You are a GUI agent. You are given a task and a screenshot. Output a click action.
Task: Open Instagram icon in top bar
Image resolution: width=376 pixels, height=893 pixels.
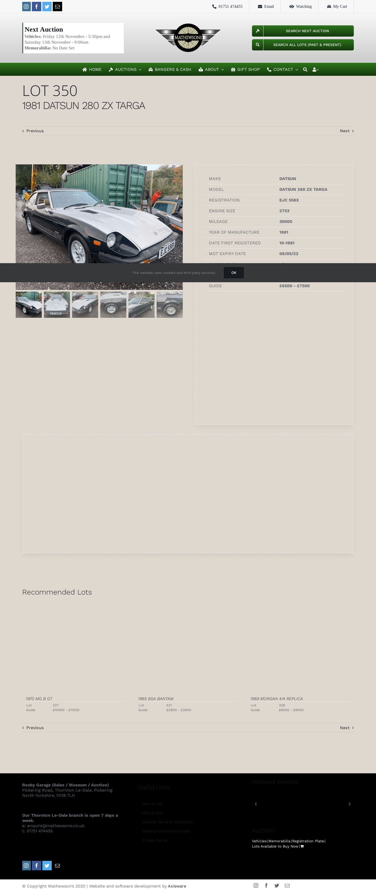click(26, 7)
